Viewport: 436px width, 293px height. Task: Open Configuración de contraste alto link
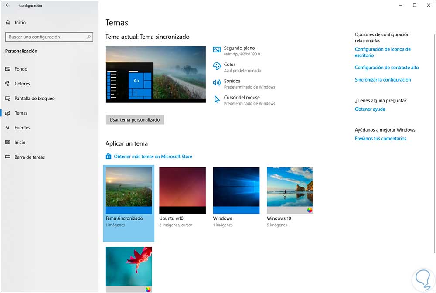[386, 68]
